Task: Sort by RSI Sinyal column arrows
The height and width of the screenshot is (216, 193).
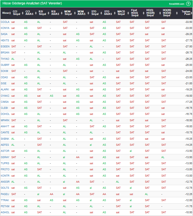Action: 48,13
